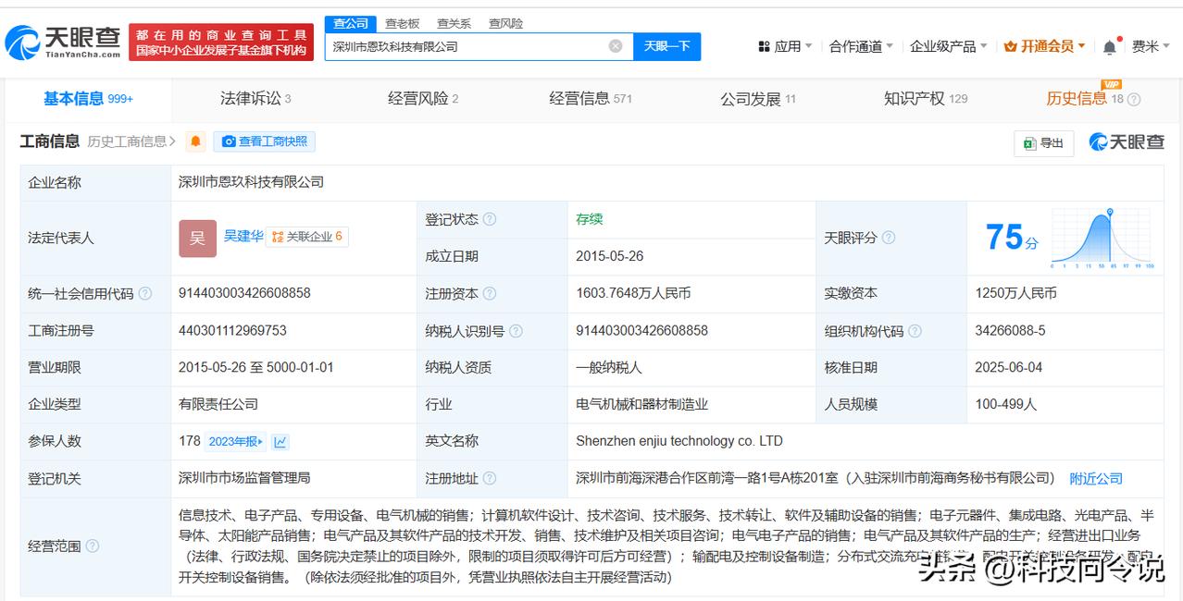The width and height of the screenshot is (1183, 601).
Task: Click the 查看工商快照 button
Action: point(265,141)
